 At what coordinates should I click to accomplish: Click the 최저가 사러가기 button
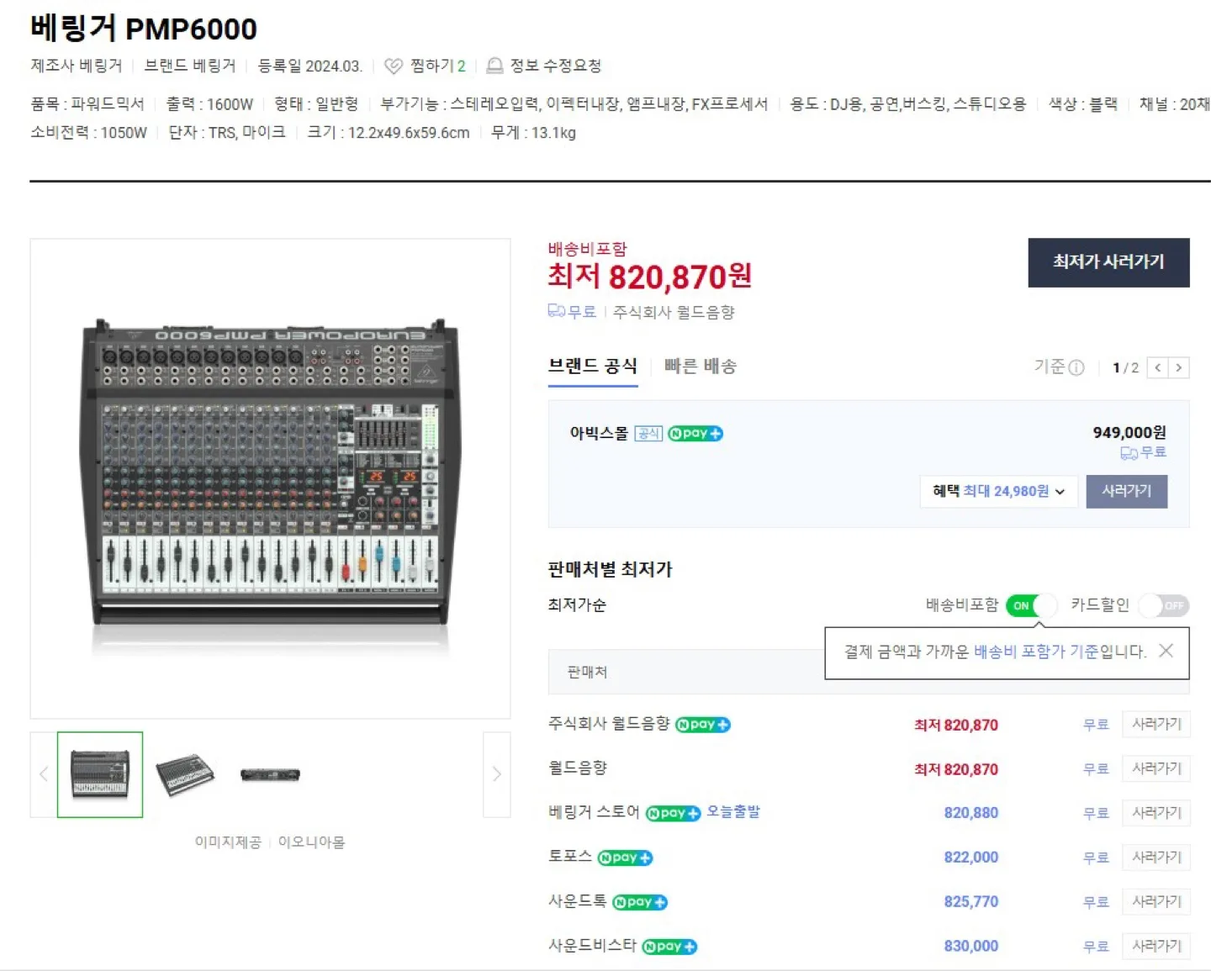pyautogui.click(x=1108, y=262)
